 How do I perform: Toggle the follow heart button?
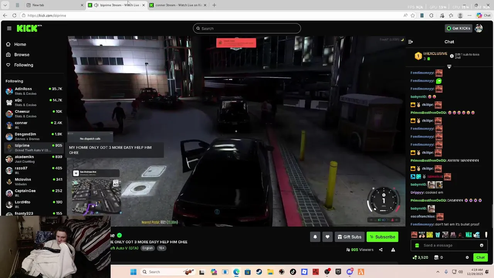327,237
